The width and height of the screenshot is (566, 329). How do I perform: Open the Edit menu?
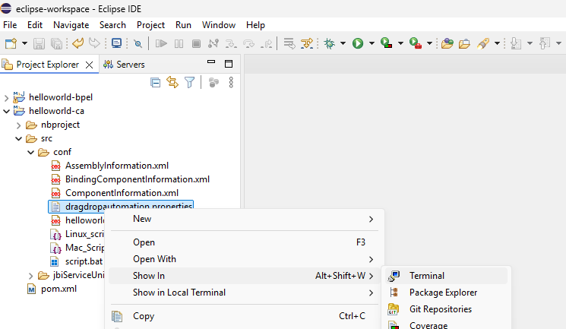click(35, 25)
